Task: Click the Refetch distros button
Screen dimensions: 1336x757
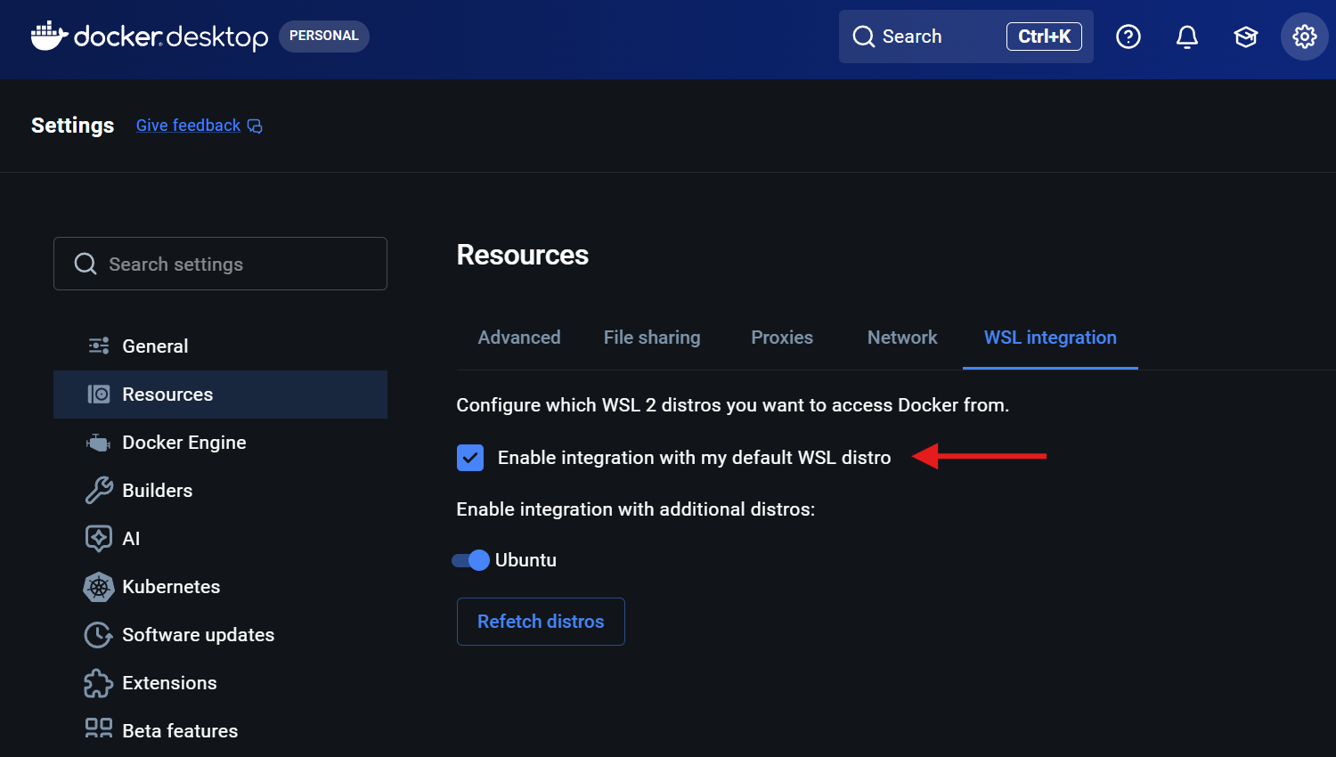Action: click(541, 622)
